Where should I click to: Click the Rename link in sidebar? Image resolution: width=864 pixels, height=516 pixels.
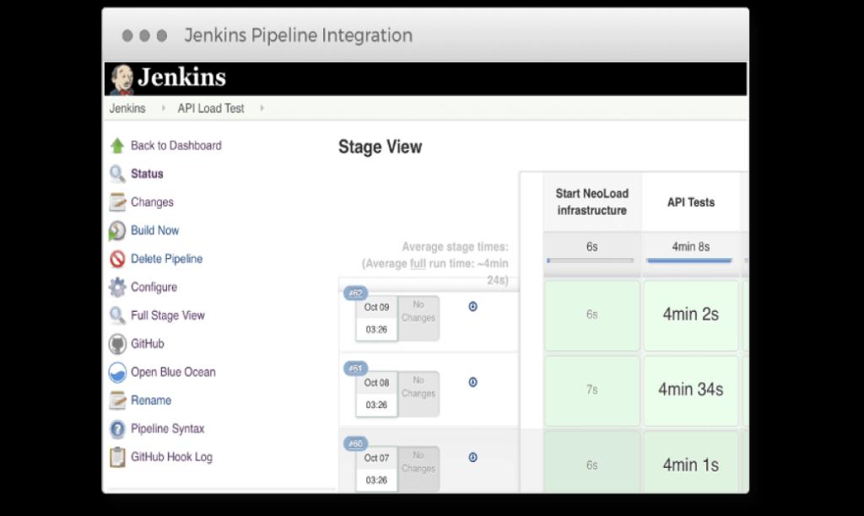click(150, 400)
